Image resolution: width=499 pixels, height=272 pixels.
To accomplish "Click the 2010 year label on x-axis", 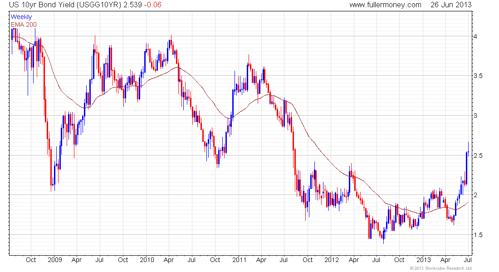I will [147, 260].
